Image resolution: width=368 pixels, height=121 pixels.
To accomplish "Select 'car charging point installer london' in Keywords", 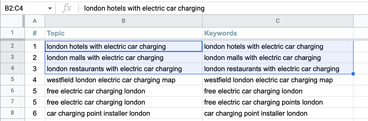I will coord(278,113).
